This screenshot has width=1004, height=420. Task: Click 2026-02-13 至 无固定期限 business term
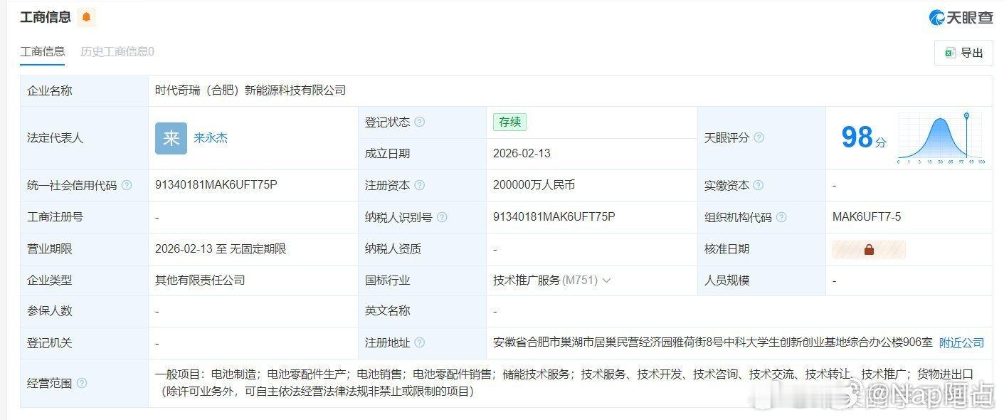pos(221,249)
